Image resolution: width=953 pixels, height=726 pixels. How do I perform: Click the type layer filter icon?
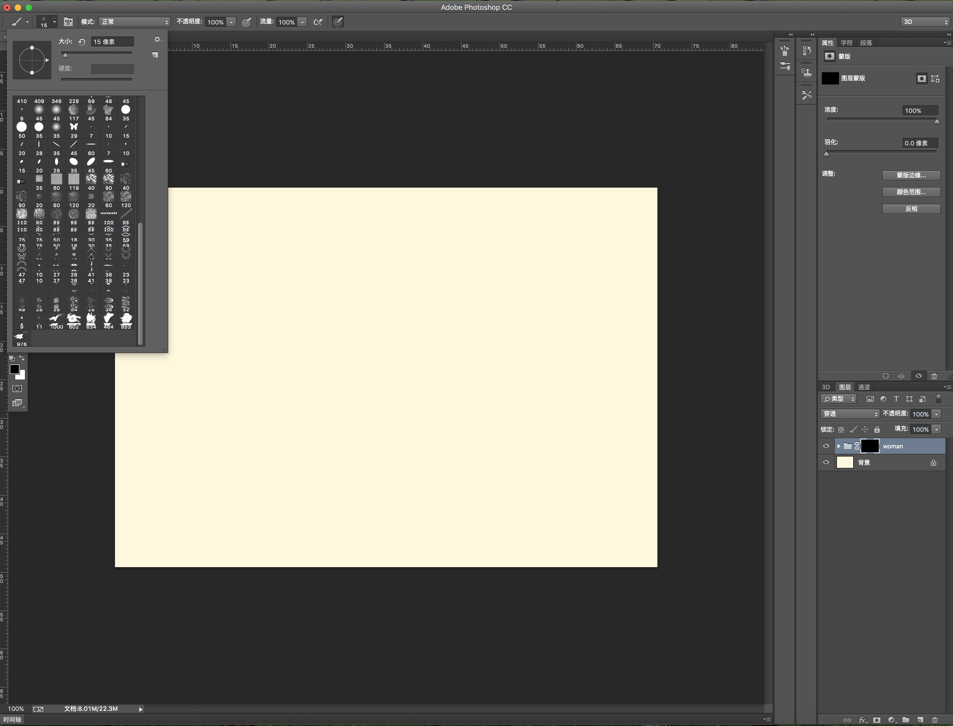(896, 399)
